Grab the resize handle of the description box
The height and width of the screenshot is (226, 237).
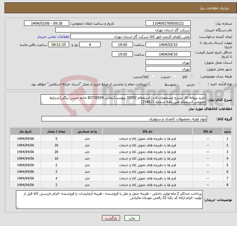coord(42,103)
